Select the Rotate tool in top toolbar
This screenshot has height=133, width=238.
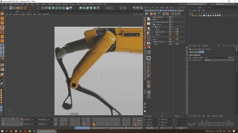[22, 8]
